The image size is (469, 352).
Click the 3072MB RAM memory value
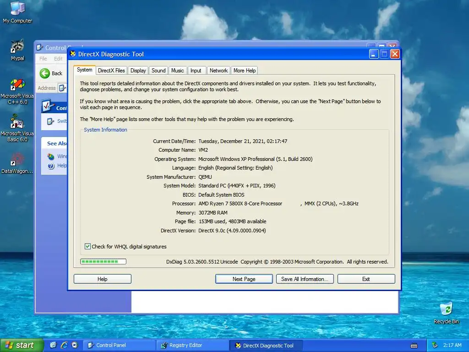point(213,213)
